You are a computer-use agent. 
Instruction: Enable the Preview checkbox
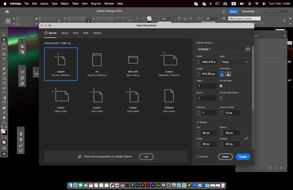[x=198, y=156]
